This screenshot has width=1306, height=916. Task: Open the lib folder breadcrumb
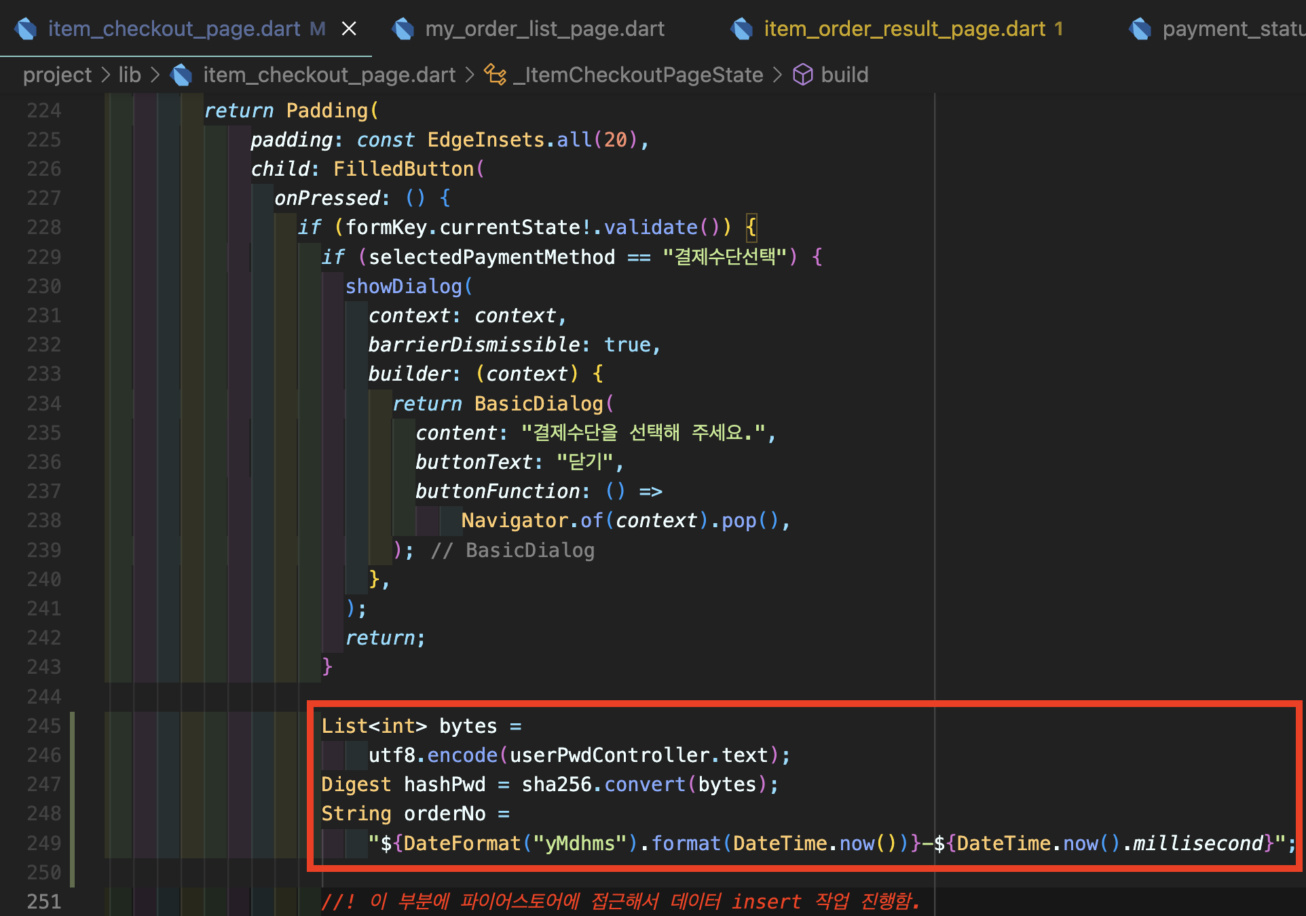coord(130,75)
